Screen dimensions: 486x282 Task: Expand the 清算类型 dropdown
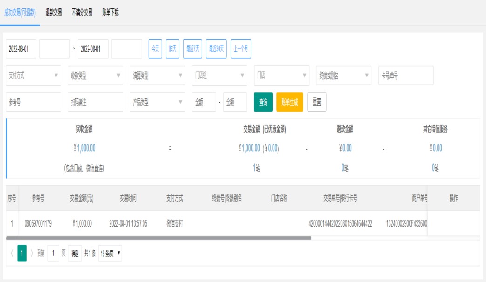coord(157,76)
